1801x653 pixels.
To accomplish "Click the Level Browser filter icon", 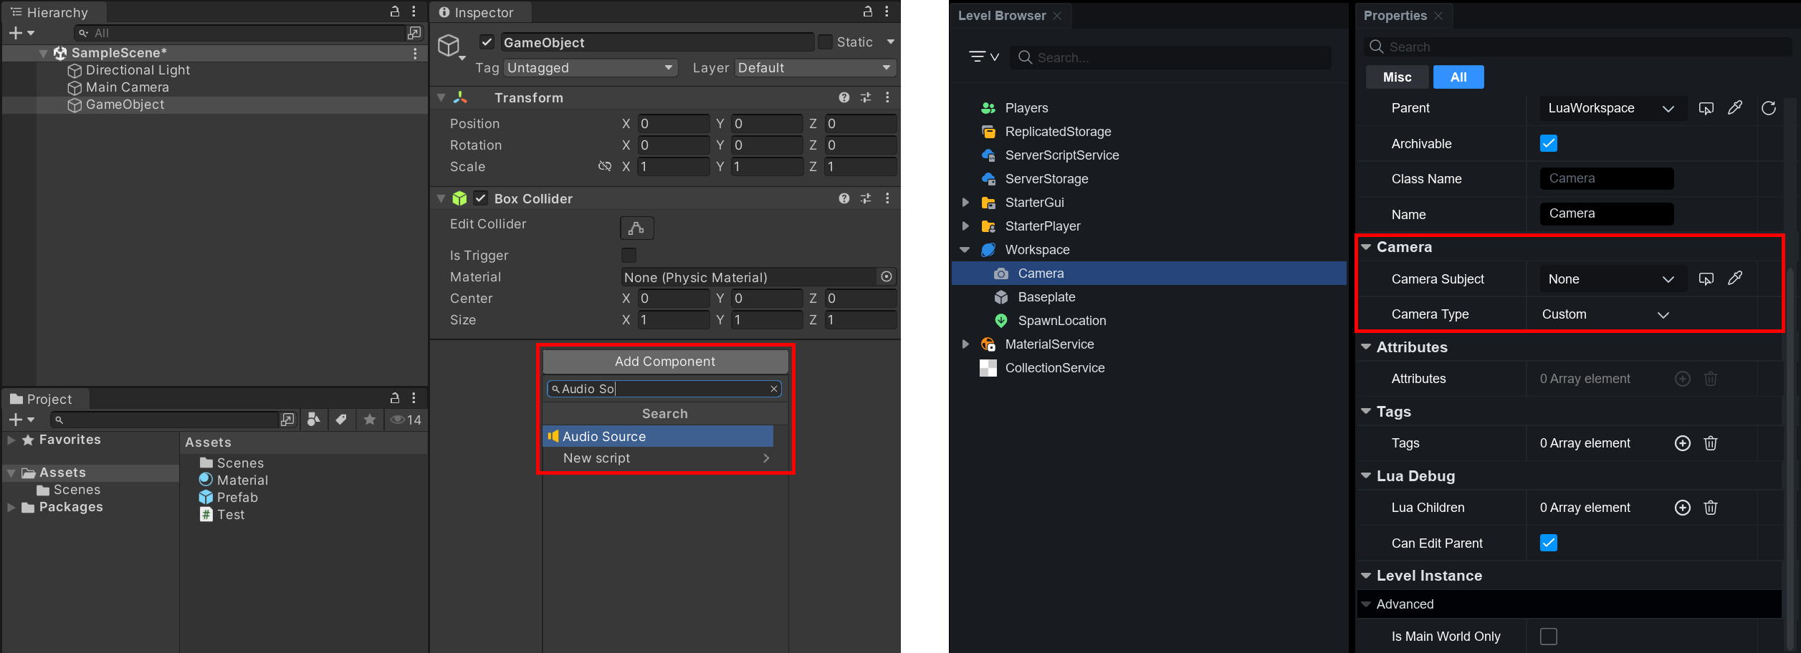I will click(983, 57).
